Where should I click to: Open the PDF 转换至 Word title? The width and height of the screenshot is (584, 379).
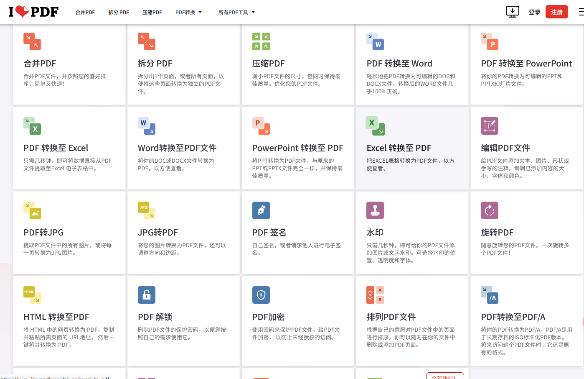point(399,64)
